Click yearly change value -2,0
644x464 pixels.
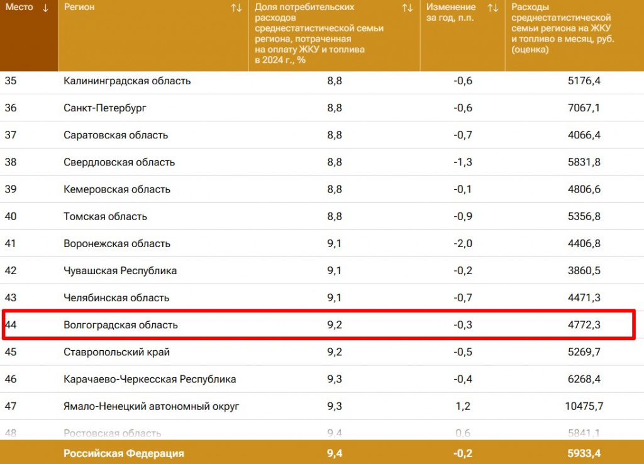[x=463, y=243]
